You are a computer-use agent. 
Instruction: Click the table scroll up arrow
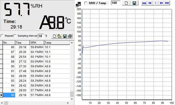[72, 43]
